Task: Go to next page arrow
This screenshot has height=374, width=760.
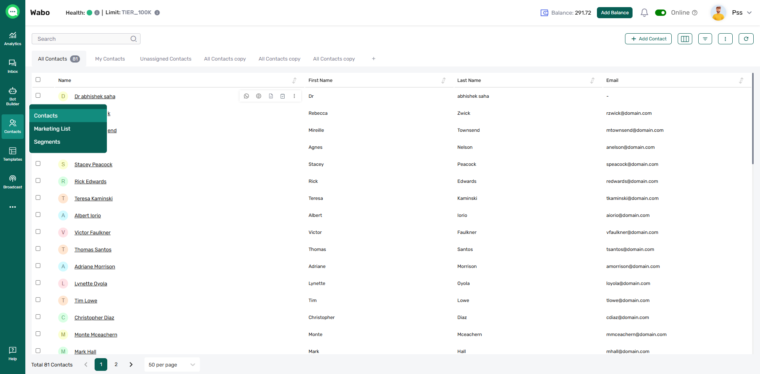Action: pos(131,365)
